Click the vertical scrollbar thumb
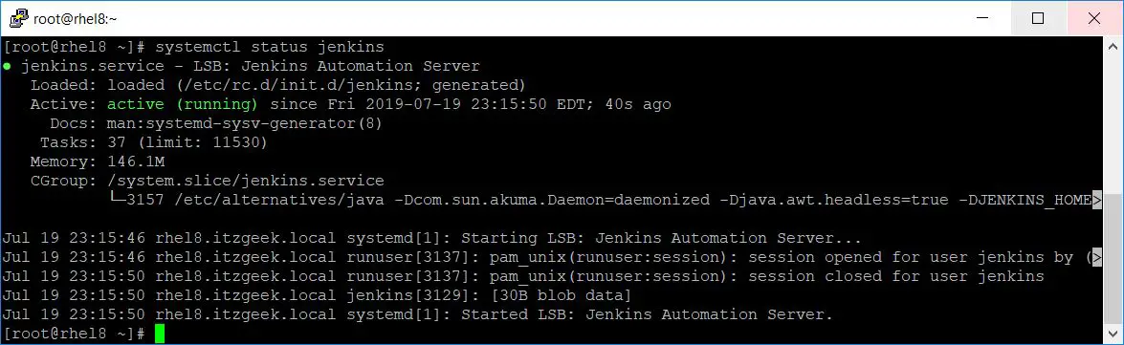Viewport: 1124px width, 345px height. tap(1113, 261)
